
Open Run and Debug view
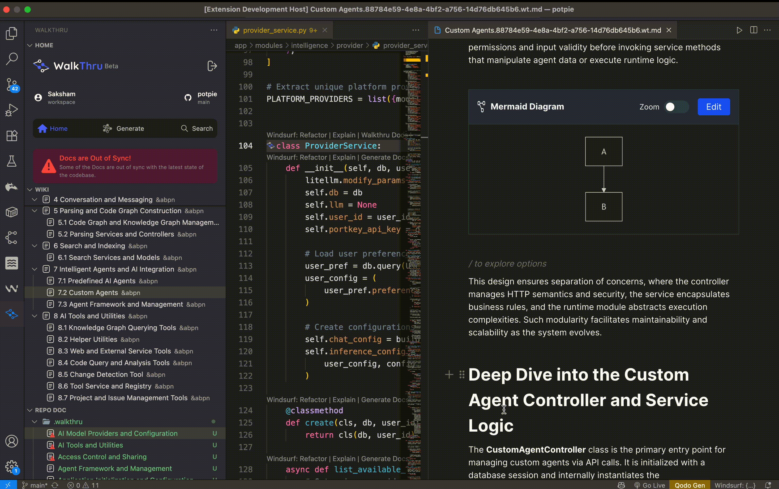point(12,110)
